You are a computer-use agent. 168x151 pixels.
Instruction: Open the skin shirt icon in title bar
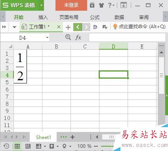[x=101, y=6]
